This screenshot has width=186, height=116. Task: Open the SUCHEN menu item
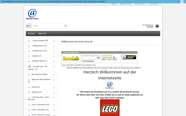(31, 34)
